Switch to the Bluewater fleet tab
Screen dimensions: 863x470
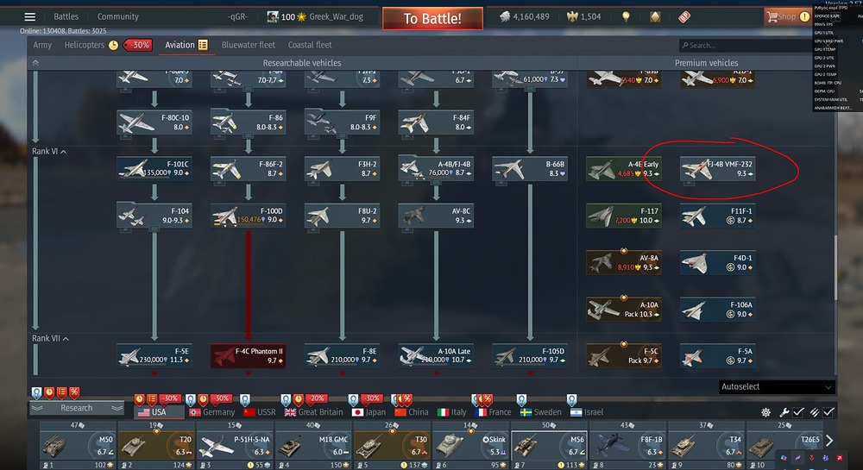249,45
